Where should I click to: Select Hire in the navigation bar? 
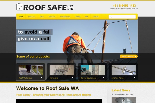pos(87,16)
